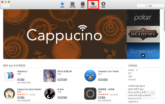Open the Updates (更新) tab
Screen dimensions: 165x104
pyautogui.click(x=103, y=5)
